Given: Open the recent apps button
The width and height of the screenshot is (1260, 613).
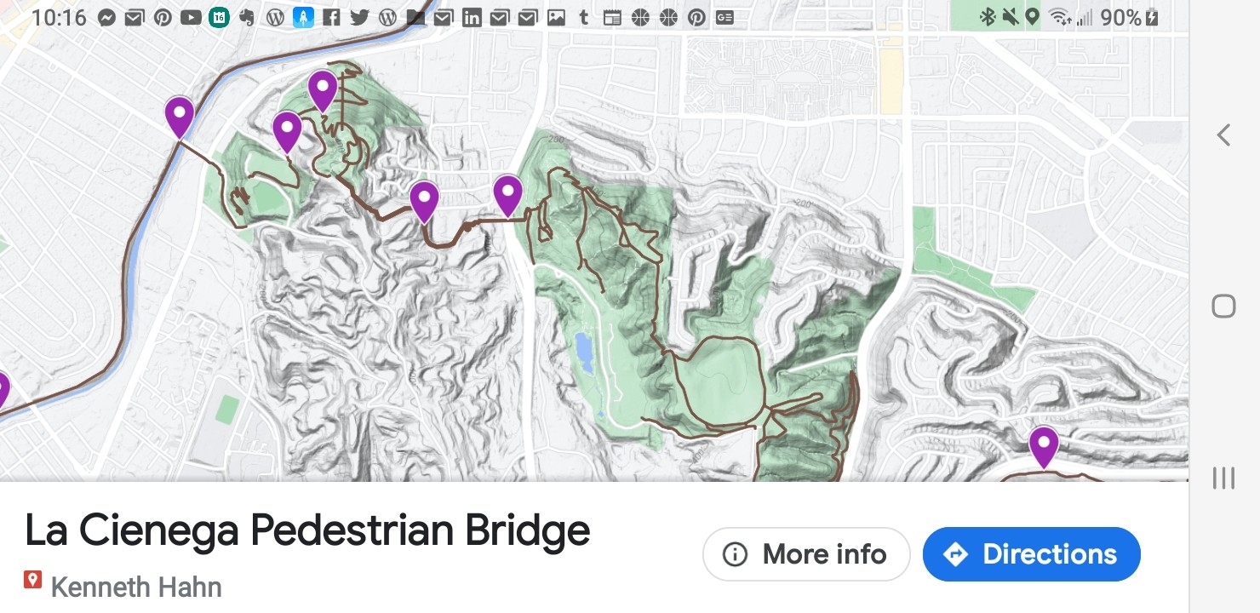Looking at the screenshot, I should pyautogui.click(x=1223, y=478).
